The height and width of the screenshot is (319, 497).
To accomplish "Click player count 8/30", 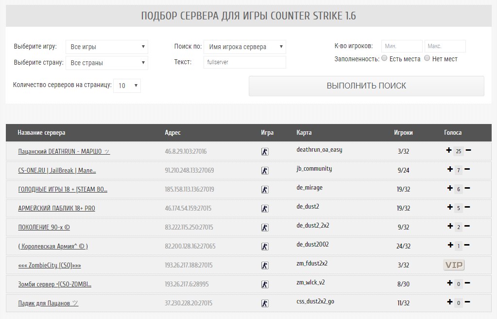I will tap(404, 284).
